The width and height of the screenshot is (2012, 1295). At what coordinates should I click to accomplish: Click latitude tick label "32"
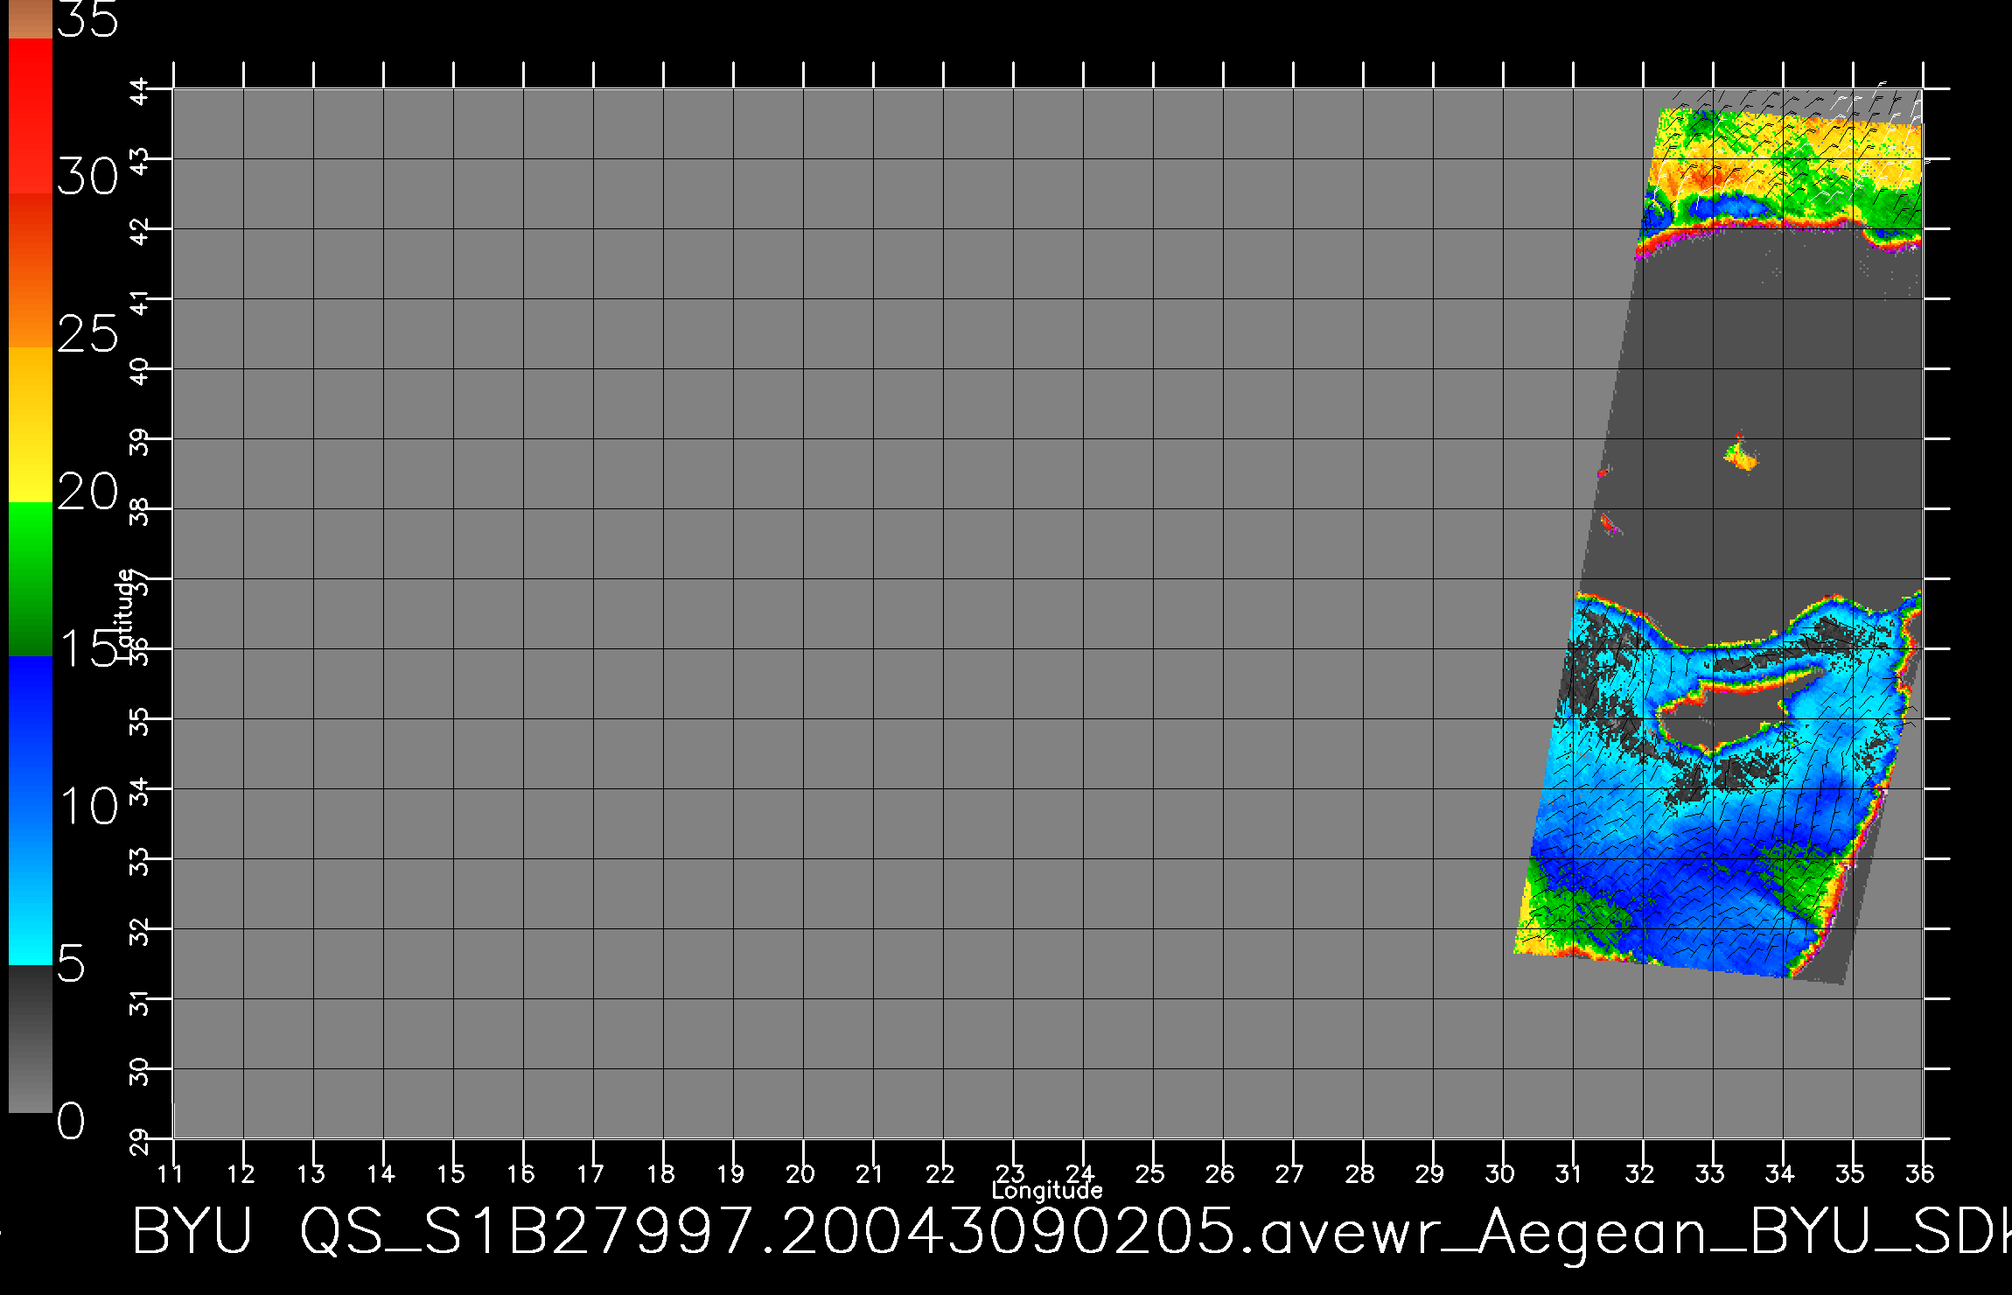pos(141,931)
